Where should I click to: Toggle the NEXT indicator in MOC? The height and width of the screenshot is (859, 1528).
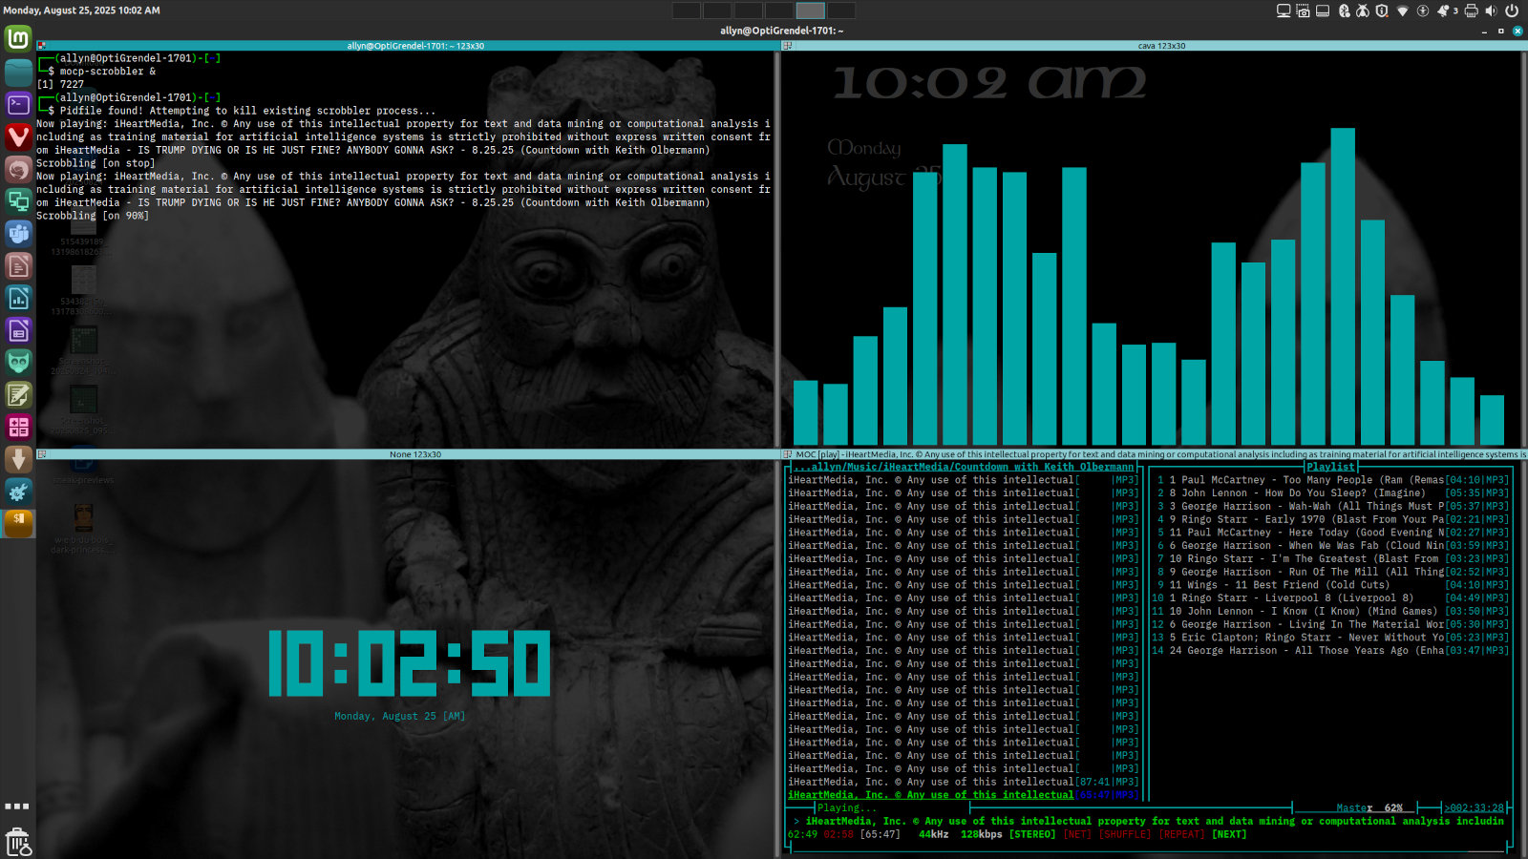click(x=1229, y=834)
